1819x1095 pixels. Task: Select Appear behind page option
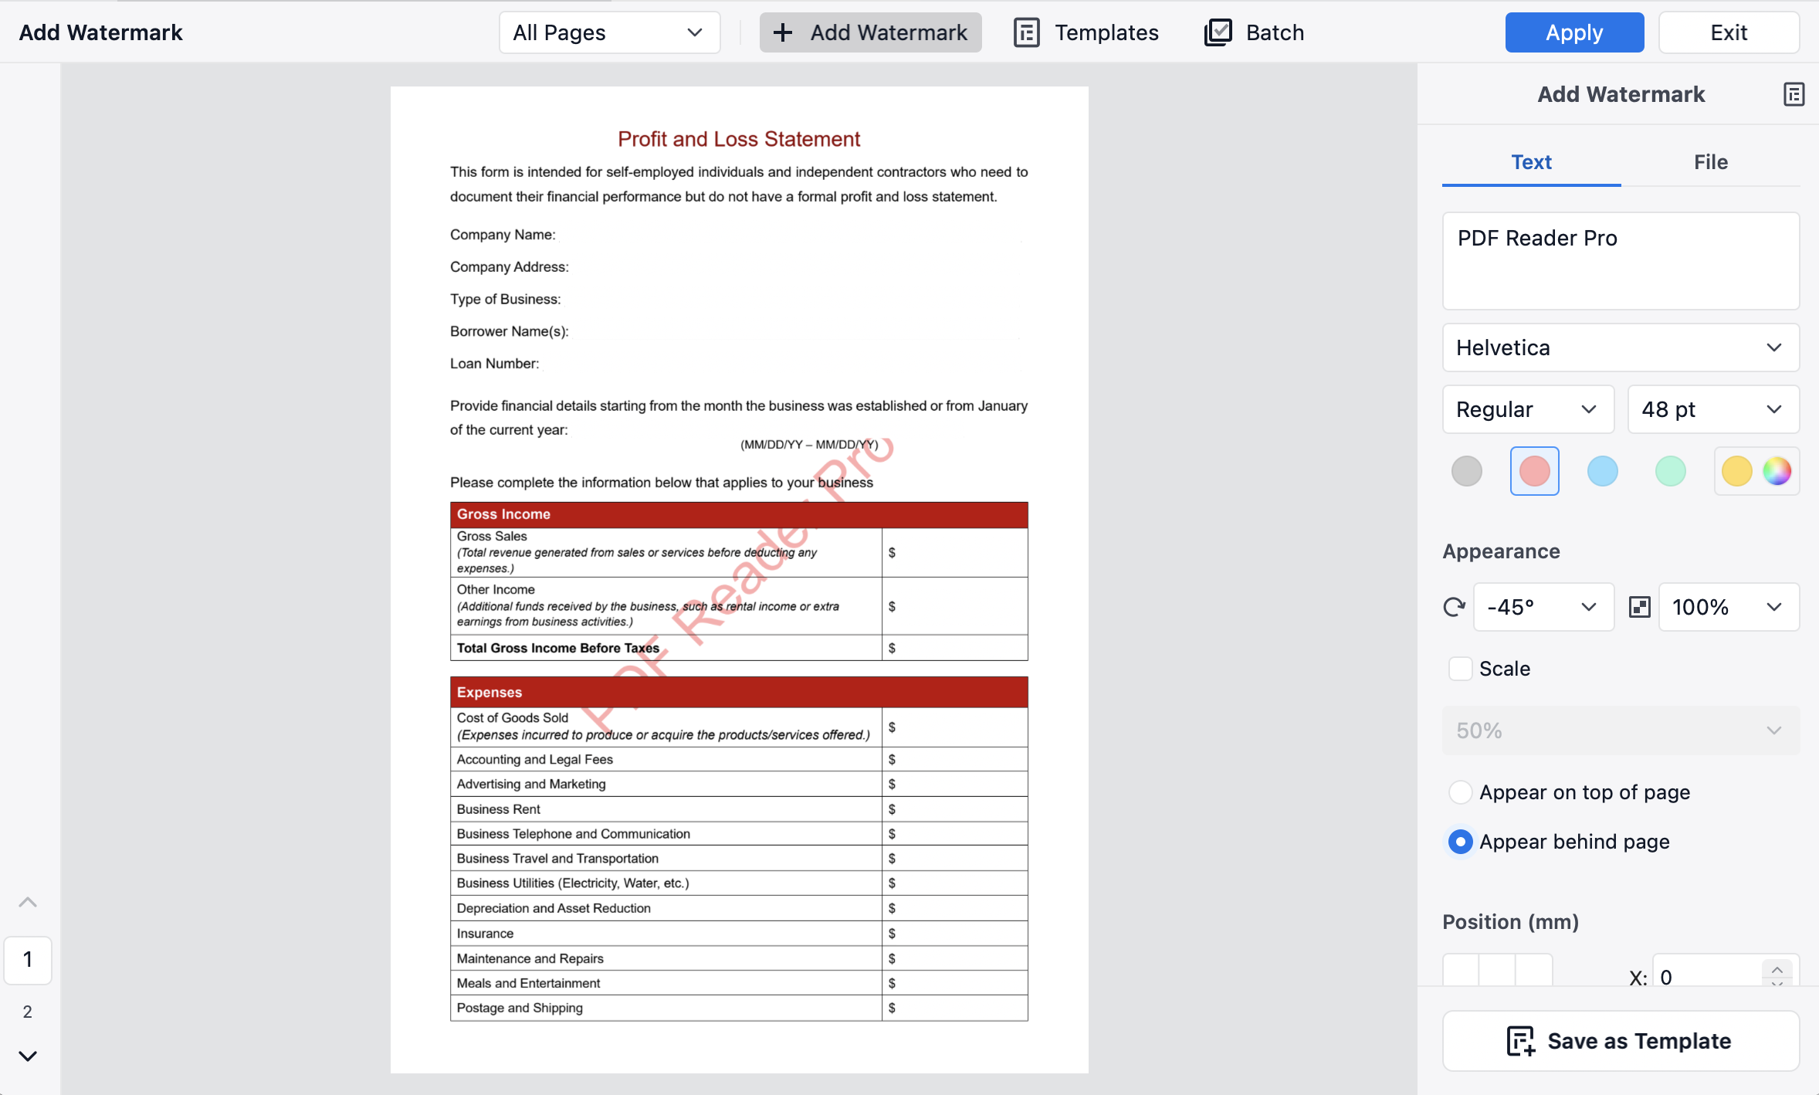1460,842
